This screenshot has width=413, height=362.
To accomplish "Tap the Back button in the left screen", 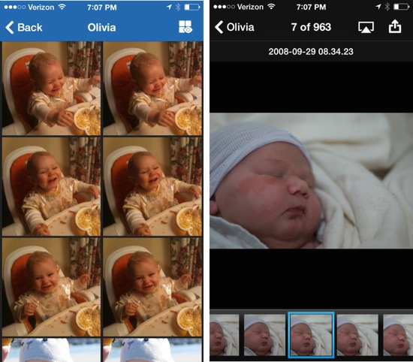I will pyautogui.click(x=24, y=27).
